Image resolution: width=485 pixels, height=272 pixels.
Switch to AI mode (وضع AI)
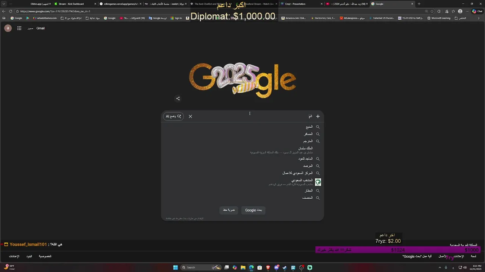click(173, 116)
